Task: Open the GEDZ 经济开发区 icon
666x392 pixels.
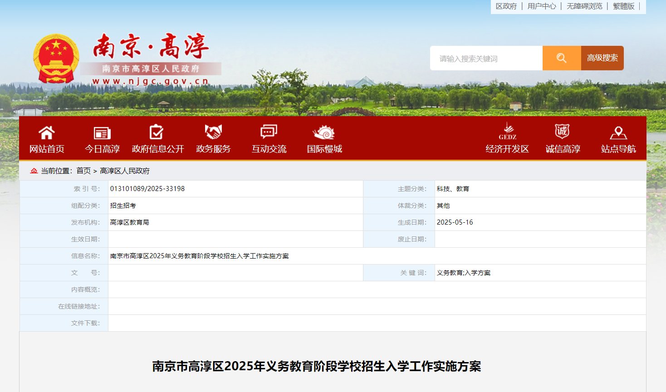Action: pos(507,131)
